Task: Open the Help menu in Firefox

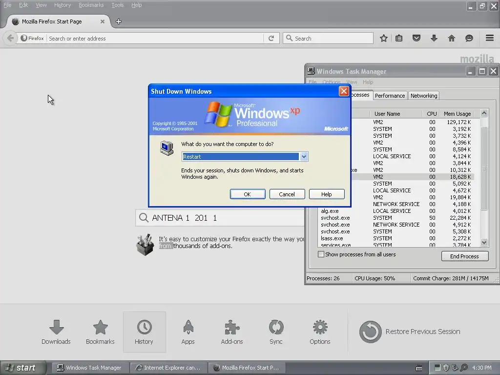Action: click(137, 5)
